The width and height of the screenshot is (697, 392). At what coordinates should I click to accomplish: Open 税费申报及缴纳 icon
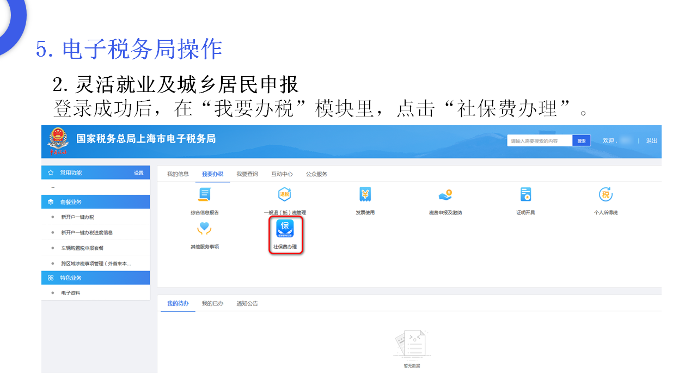pos(445,194)
